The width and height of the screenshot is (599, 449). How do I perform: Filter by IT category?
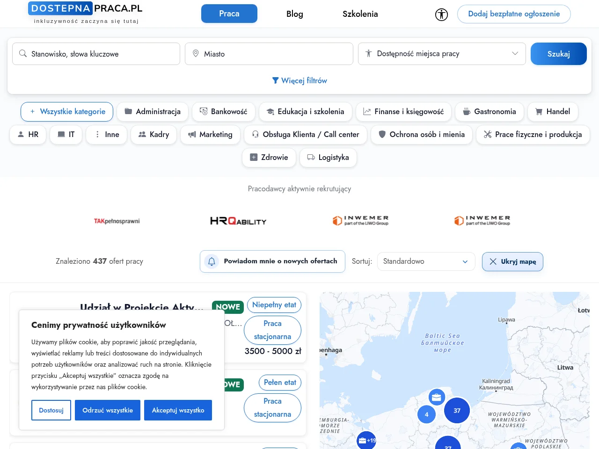coord(66,134)
